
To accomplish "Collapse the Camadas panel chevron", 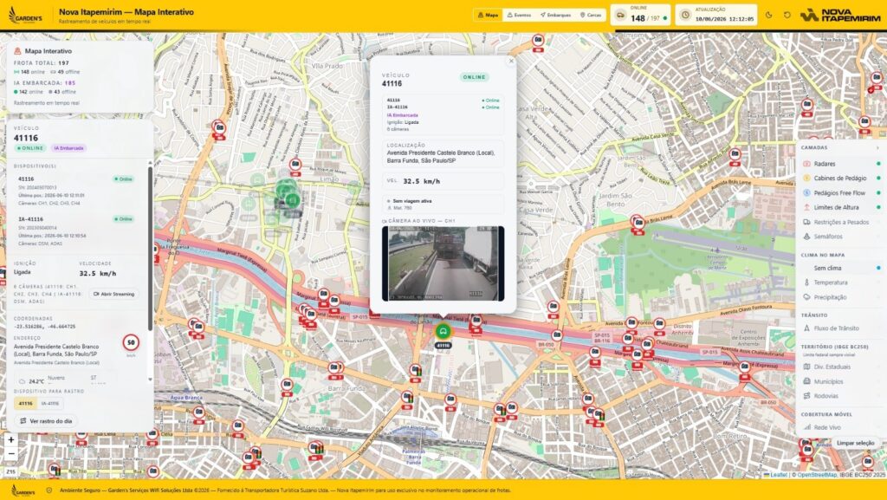I will coord(878,147).
